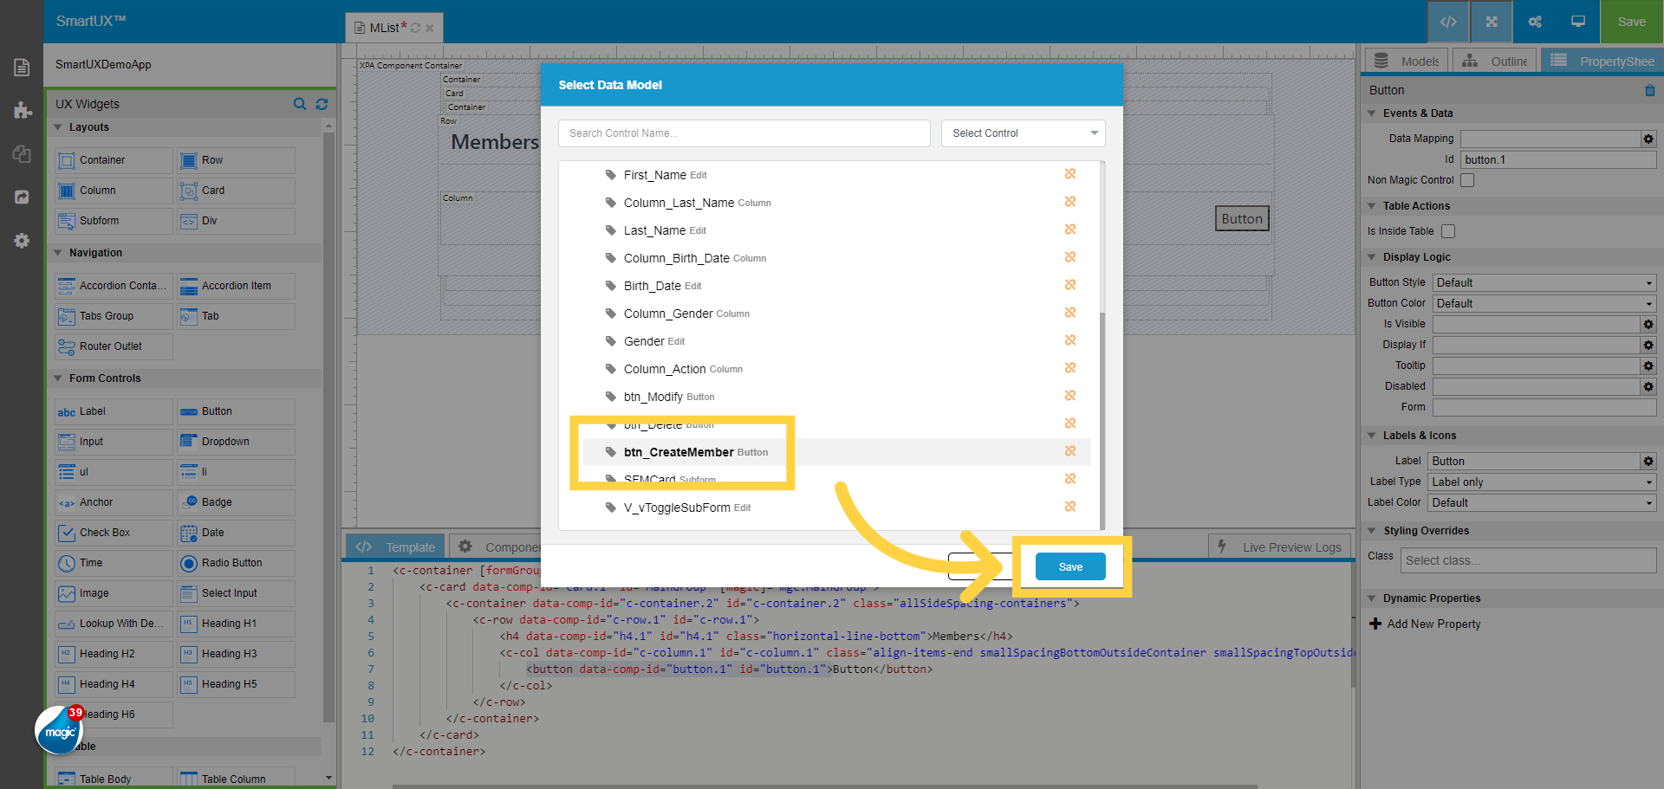Click the gear settings icon in left sidebar
The height and width of the screenshot is (789, 1664).
pos(22,241)
